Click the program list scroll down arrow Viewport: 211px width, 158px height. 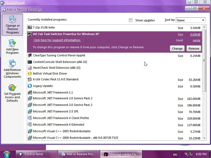204,138
